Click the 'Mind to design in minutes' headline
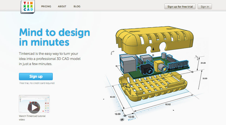 pos(54,37)
